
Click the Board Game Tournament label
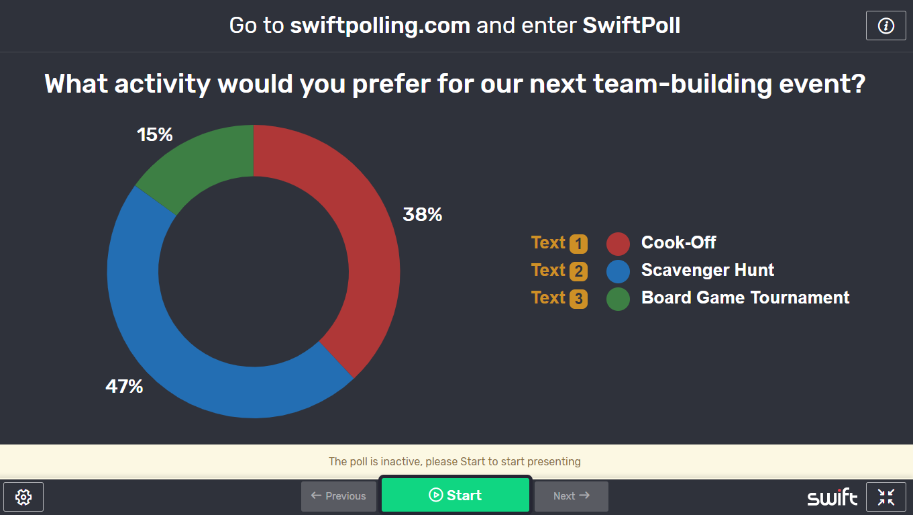click(x=745, y=297)
